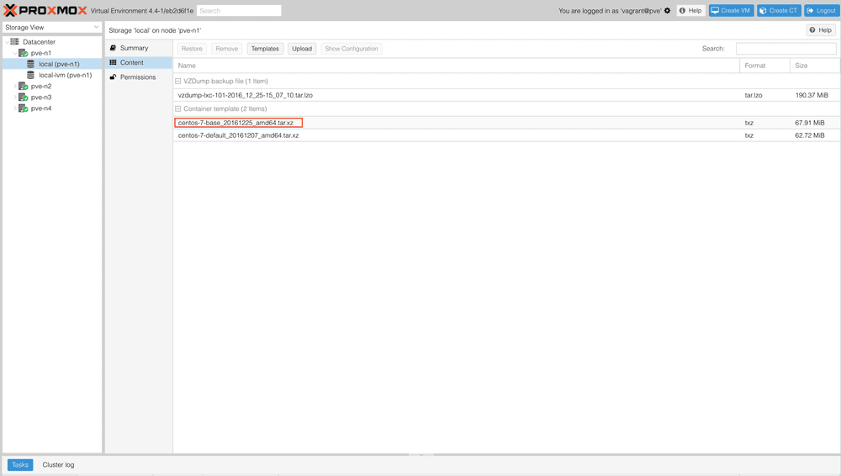Switch to the Tasks tab
The width and height of the screenshot is (841, 476).
pyautogui.click(x=20, y=465)
